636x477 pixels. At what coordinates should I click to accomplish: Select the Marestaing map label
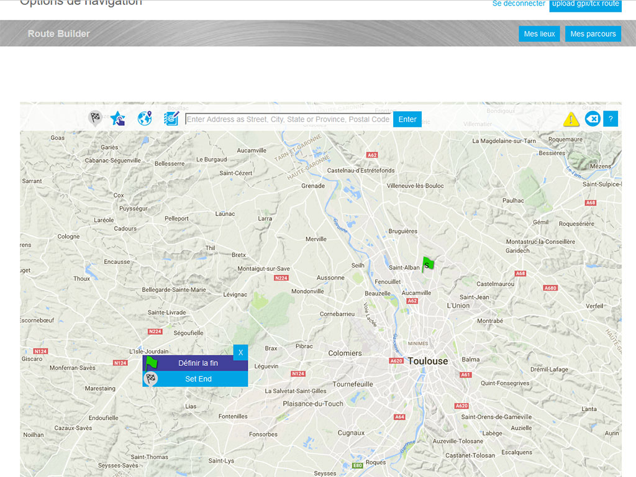pos(100,389)
